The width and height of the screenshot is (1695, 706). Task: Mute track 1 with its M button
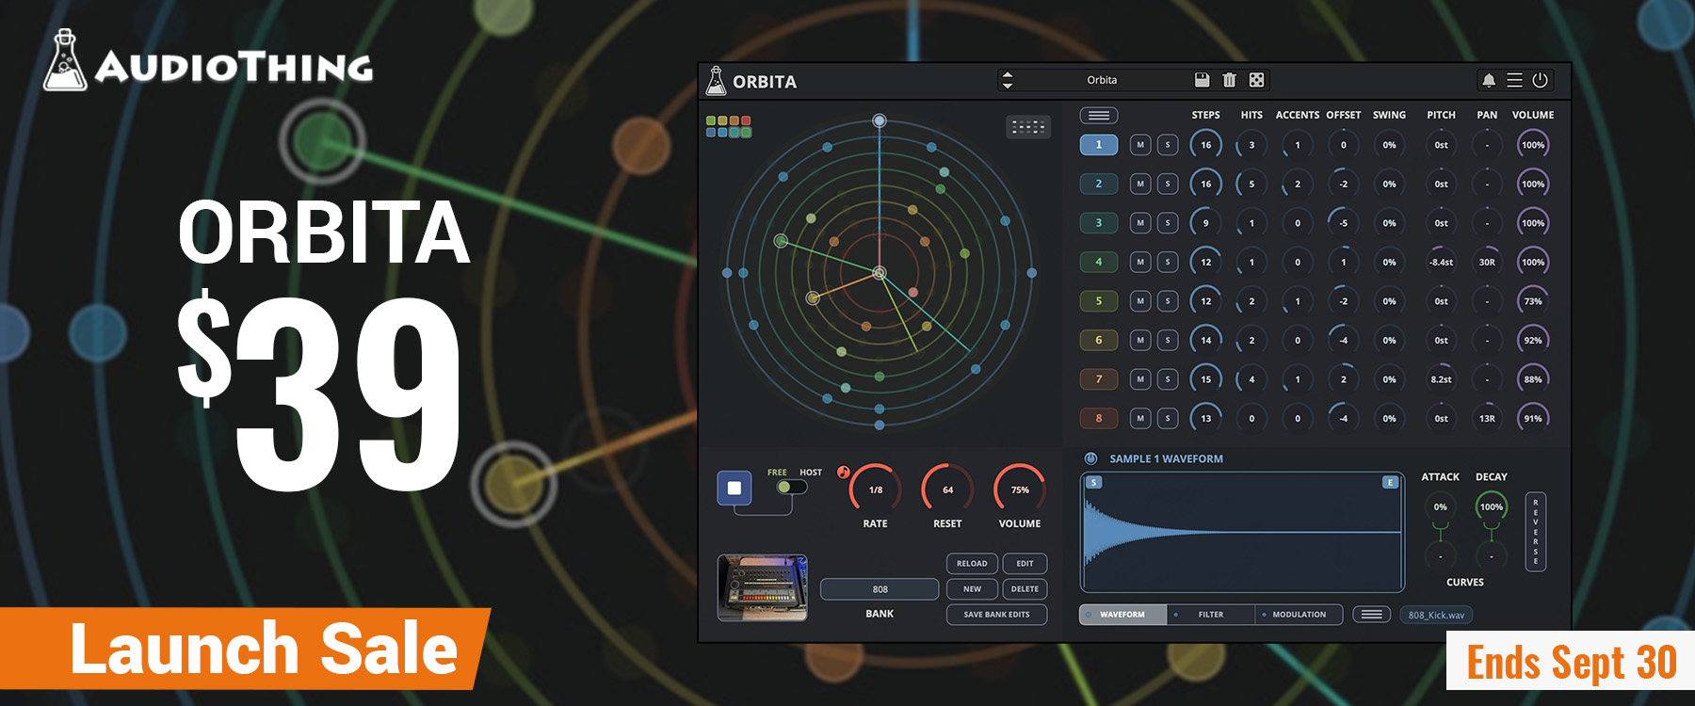(1140, 145)
